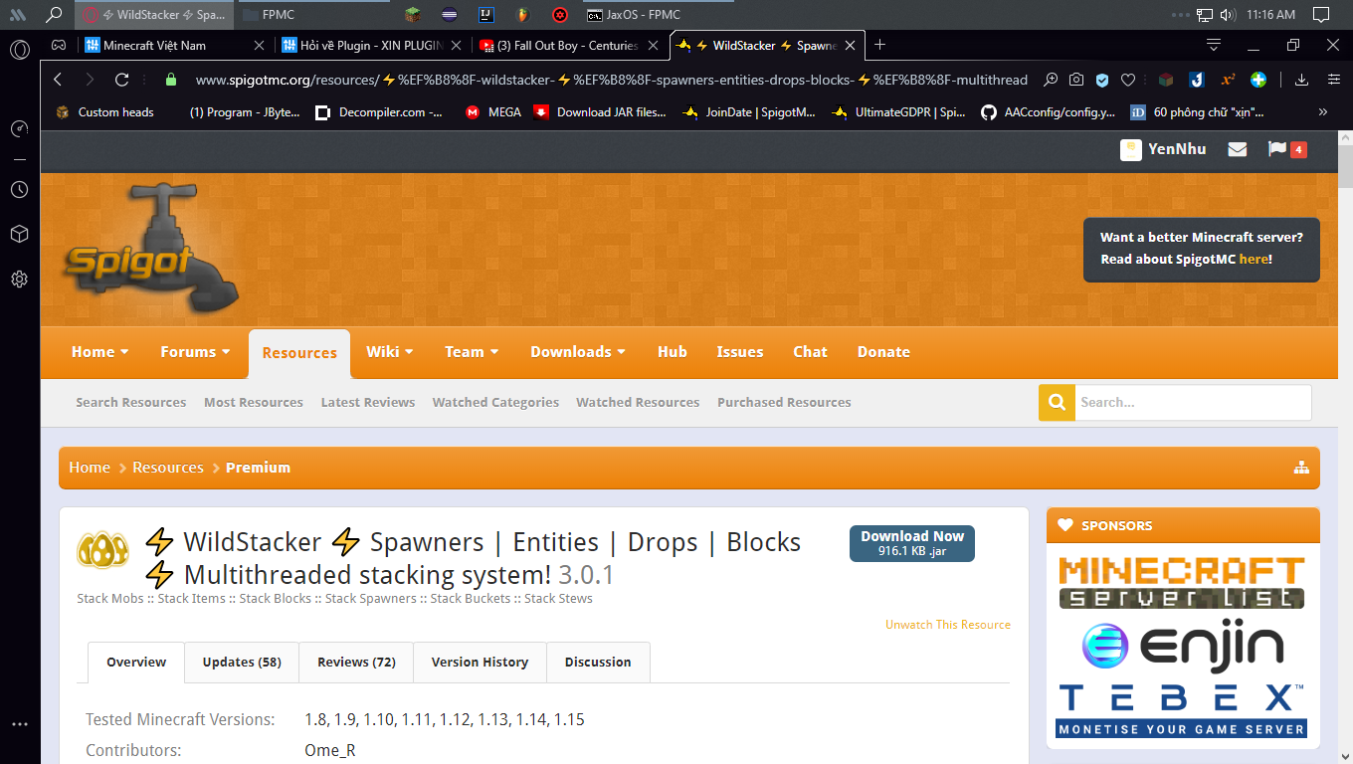Screen dimensions: 1353x764
Task: Click the zoom magnifier icon in address bar
Action: coord(1051,80)
